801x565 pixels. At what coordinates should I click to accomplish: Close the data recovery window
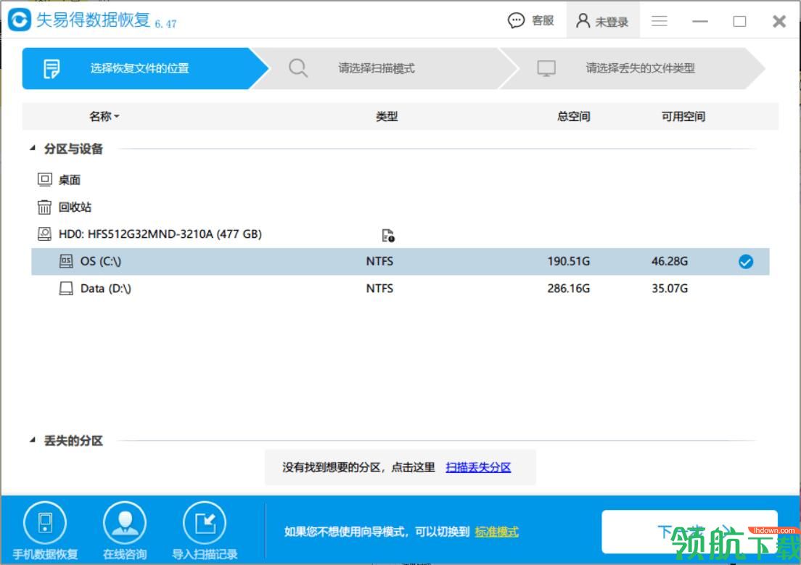click(779, 22)
